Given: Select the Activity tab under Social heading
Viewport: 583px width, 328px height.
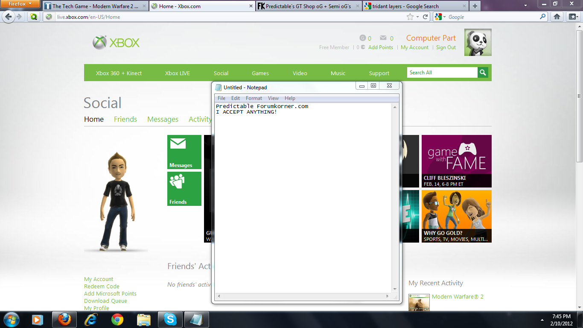Looking at the screenshot, I should (x=200, y=119).
